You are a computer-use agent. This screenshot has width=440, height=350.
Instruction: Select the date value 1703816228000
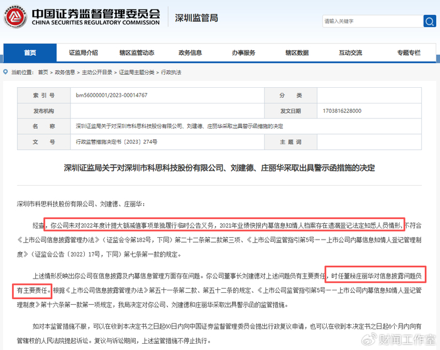click(342, 111)
